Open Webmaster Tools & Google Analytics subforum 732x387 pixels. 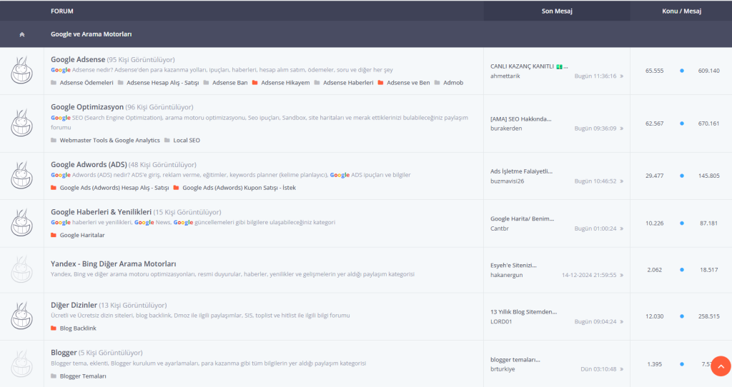click(109, 141)
